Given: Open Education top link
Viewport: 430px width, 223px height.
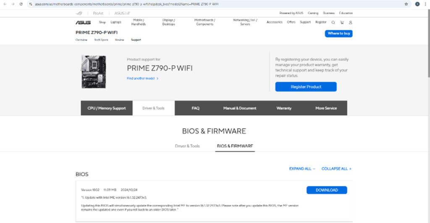Looking at the screenshot, I should click(x=346, y=13).
